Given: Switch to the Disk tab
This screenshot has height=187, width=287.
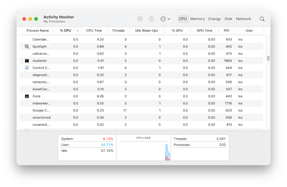Looking at the screenshot, I should 228,19.
